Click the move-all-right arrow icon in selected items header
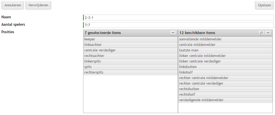 173,33
